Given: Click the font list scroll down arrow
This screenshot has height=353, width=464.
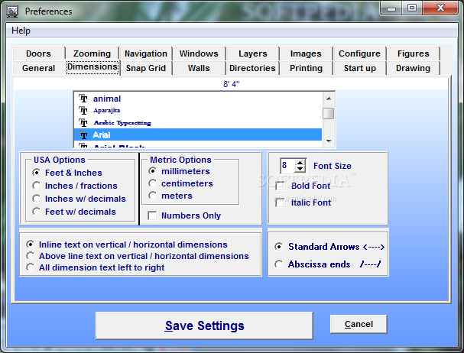Looking at the screenshot, I should [x=329, y=141].
